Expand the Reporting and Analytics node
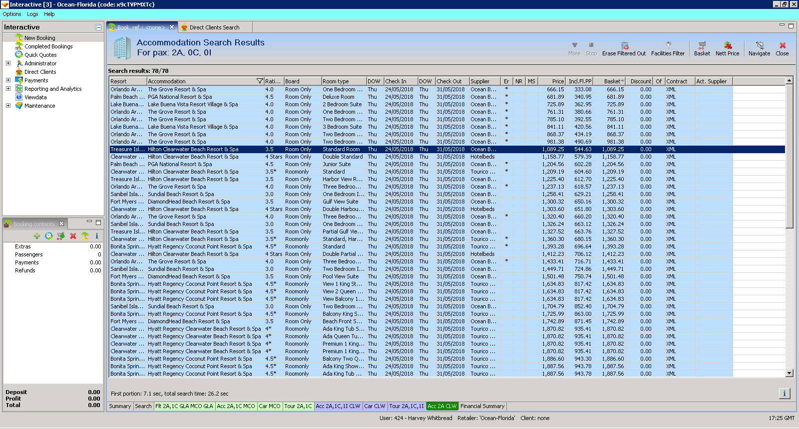 coord(8,89)
